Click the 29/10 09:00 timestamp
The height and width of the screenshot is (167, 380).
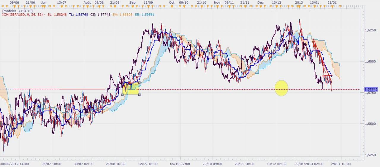click(x=212, y=164)
